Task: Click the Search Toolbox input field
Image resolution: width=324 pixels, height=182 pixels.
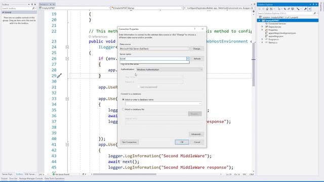Action: [x=17, y=8]
